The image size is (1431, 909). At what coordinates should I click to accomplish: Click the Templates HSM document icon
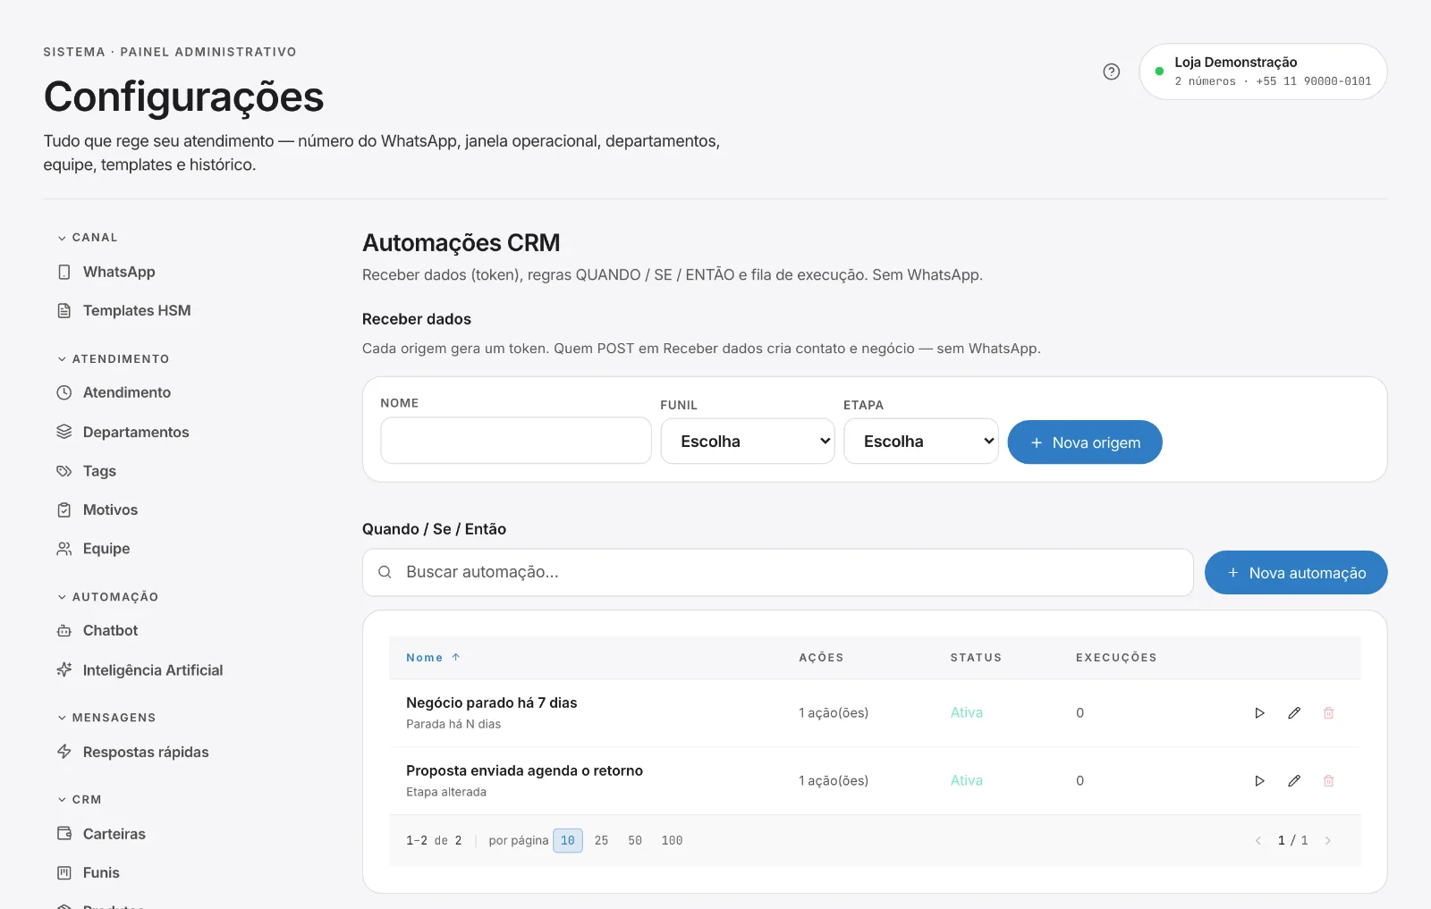tap(64, 310)
